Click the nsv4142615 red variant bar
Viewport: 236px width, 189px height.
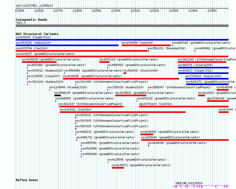click(202, 95)
